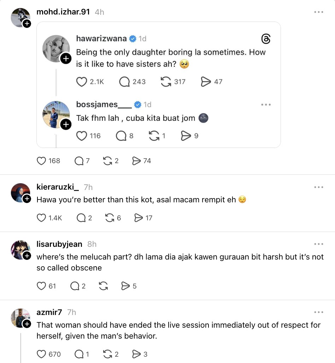Share kieraruzki_'s comment via send icon

pyautogui.click(x=139, y=218)
